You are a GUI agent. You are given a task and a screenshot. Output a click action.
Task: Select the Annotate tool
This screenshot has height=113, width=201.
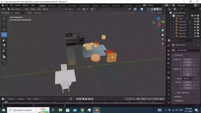pyautogui.click(x=4, y=51)
